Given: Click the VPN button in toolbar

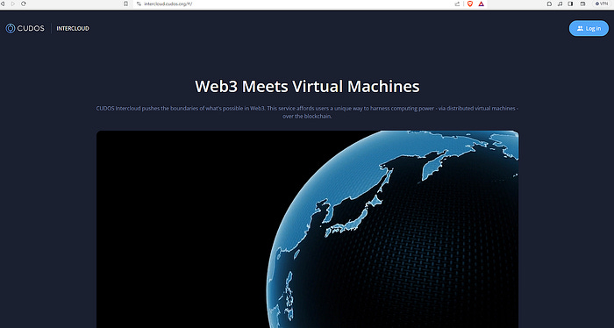Looking at the screenshot, I should pos(601,4).
